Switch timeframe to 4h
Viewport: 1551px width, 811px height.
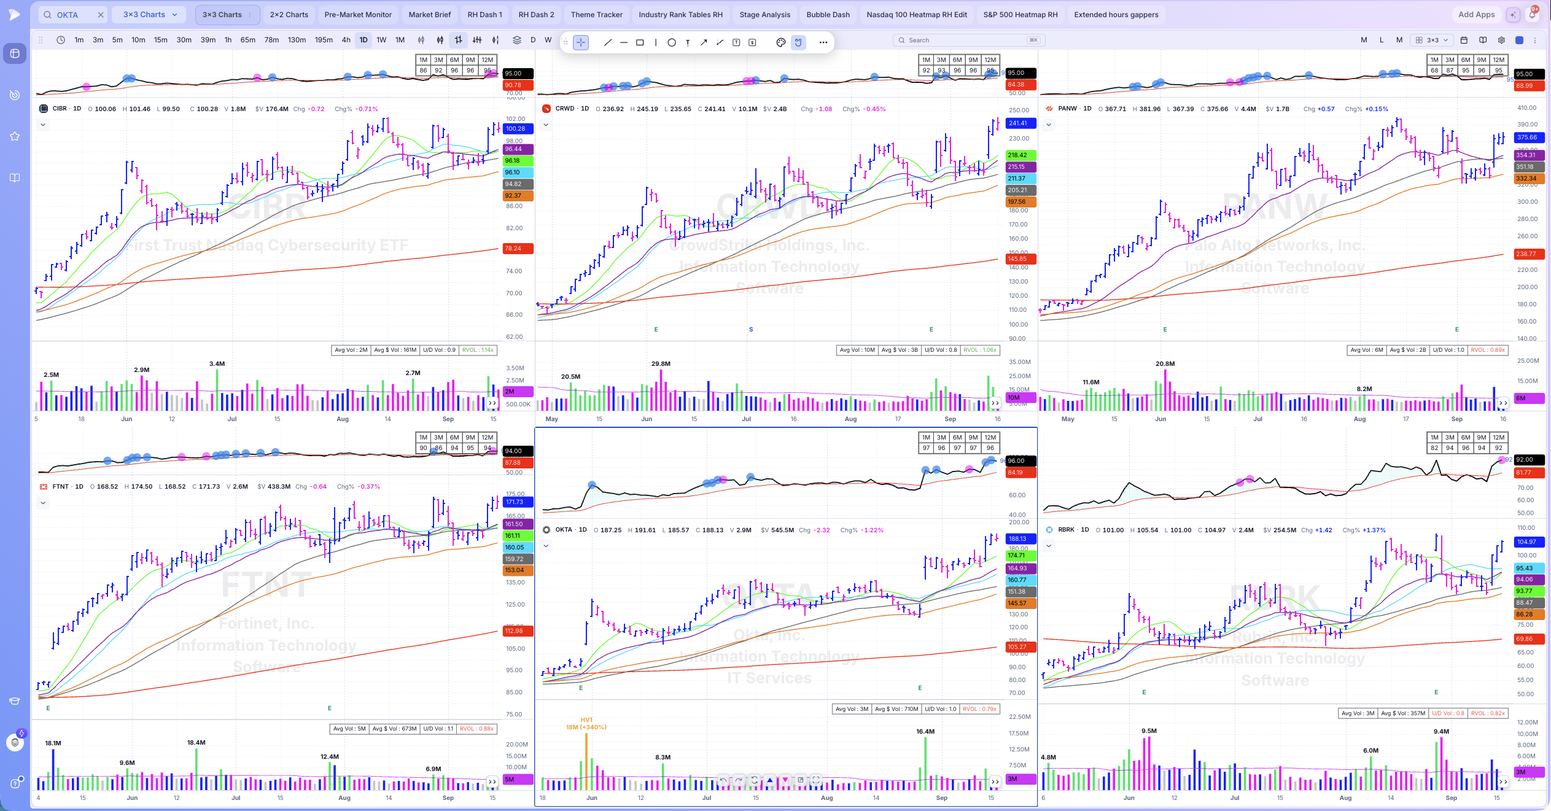[x=346, y=40]
